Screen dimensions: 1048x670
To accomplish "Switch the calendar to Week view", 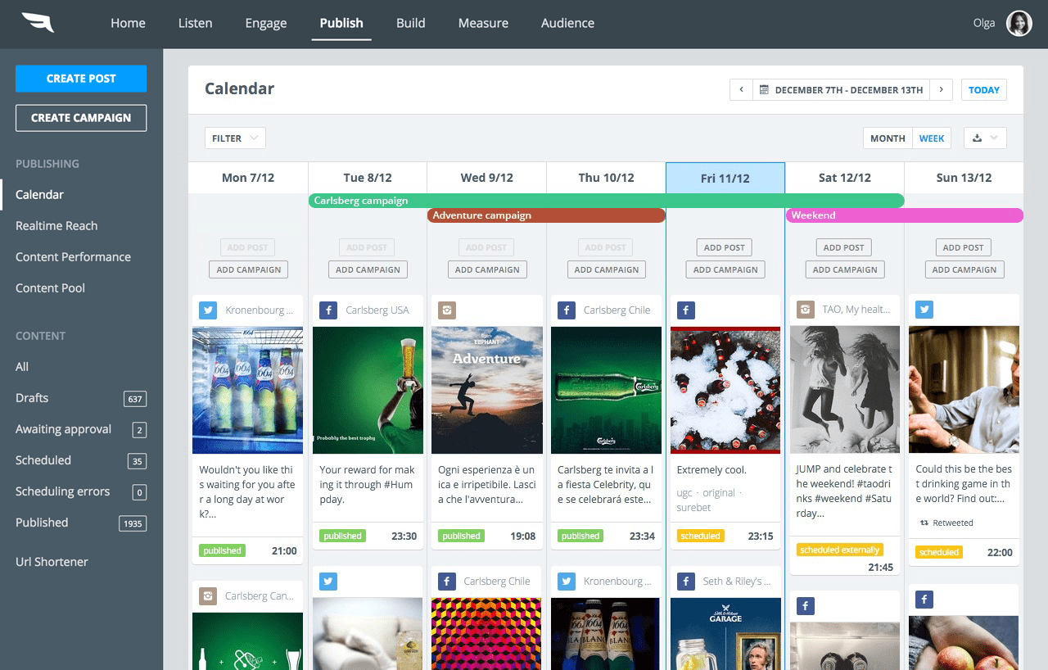I will click(932, 138).
